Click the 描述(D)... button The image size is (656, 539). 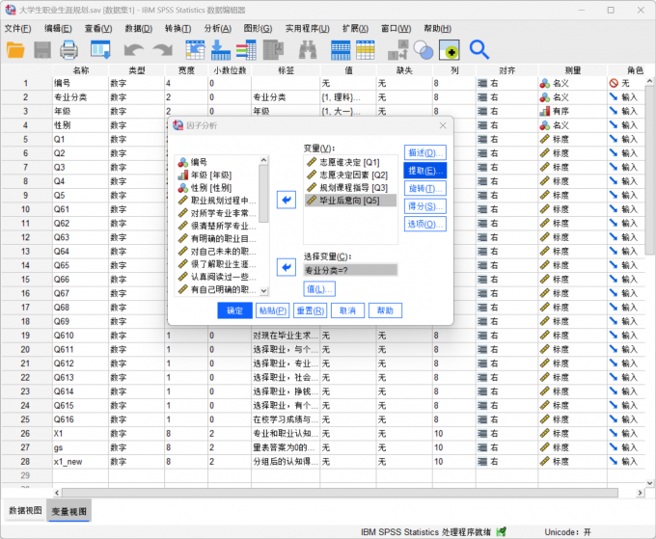[x=425, y=152]
